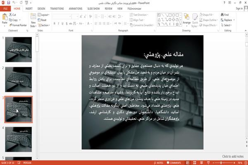This screenshot has height=165, width=248.
Task: Click the Copy icon
Action: pyautogui.click(x=10, y=20)
